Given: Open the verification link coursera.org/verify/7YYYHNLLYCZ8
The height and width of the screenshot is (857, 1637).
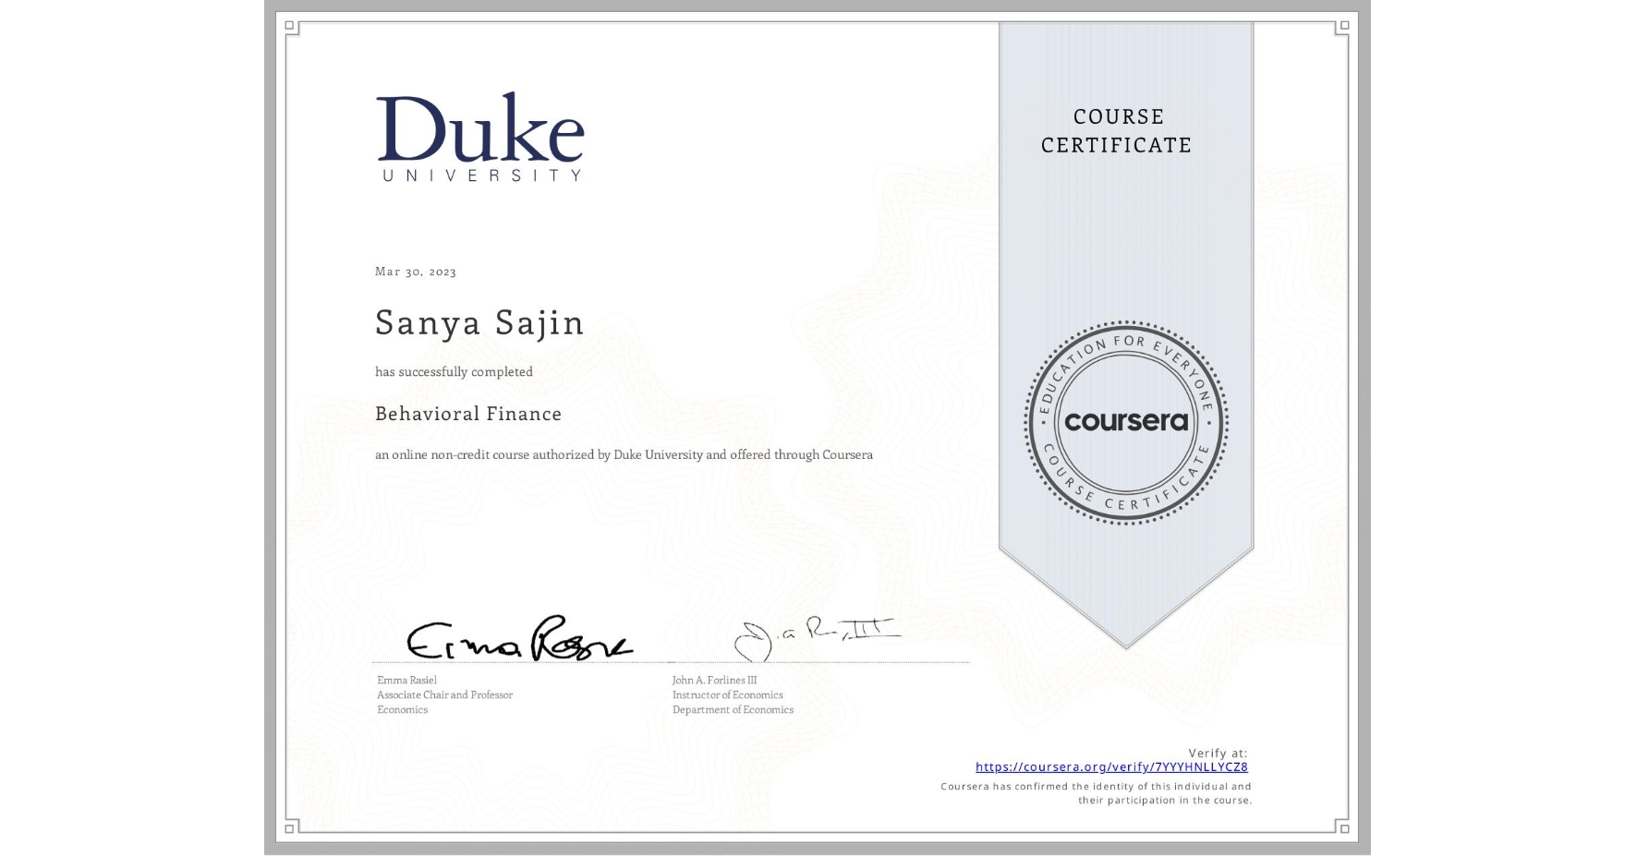Looking at the screenshot, I should coord(1111,766).
